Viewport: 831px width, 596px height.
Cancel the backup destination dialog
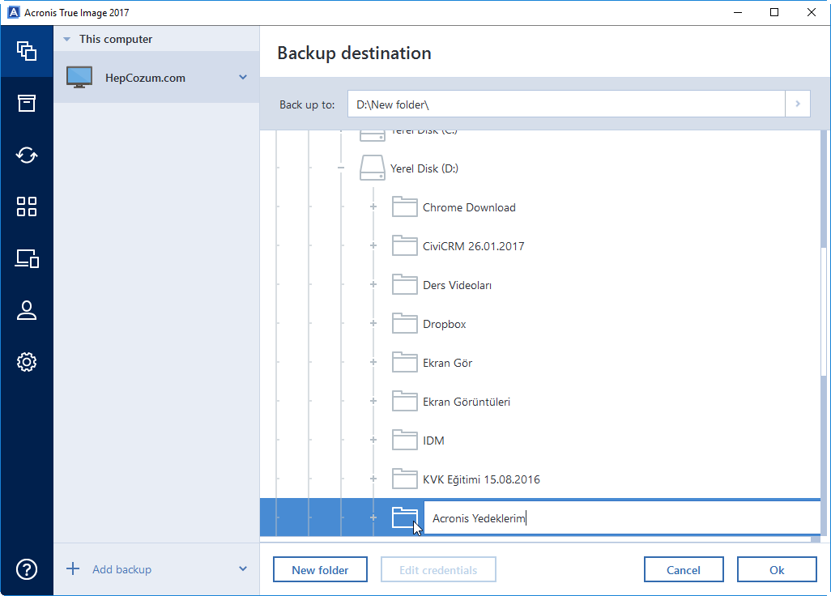pos(684,569)
